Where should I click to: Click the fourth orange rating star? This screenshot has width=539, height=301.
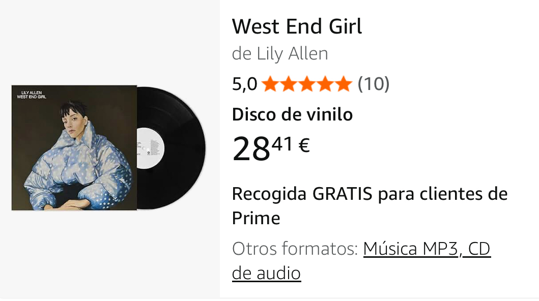coord(326,84)
